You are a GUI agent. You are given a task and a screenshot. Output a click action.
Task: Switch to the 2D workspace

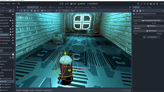click(x=61, y=4)
